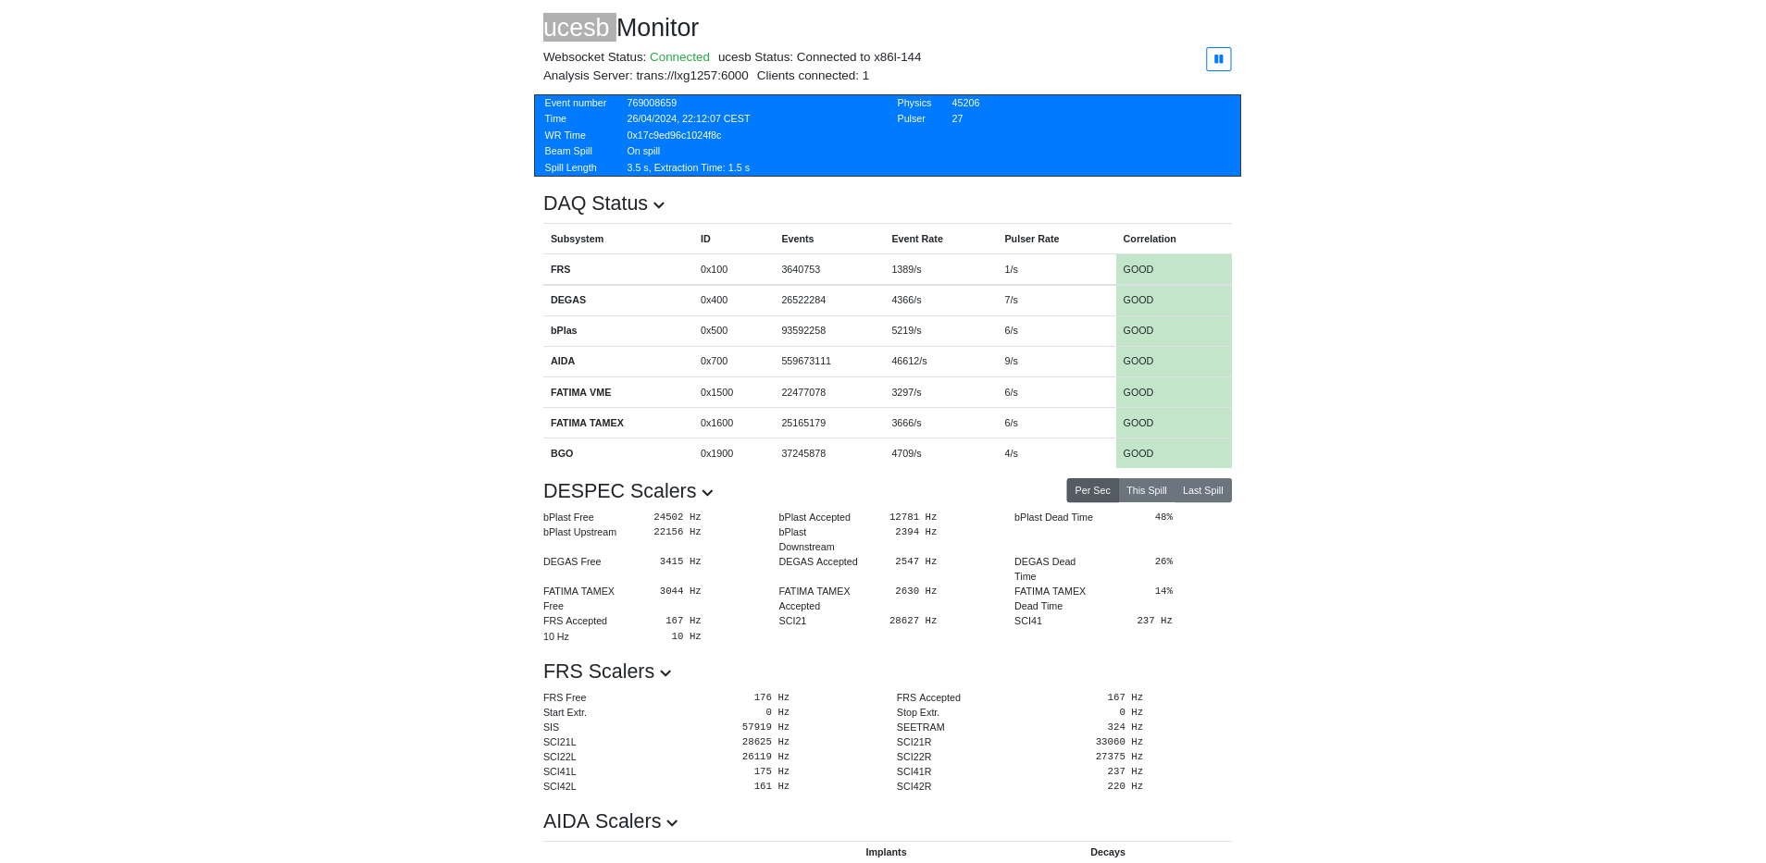Click the GOOD correlation cell for FATIMA VME
1766x863 pixels.
1174,392
